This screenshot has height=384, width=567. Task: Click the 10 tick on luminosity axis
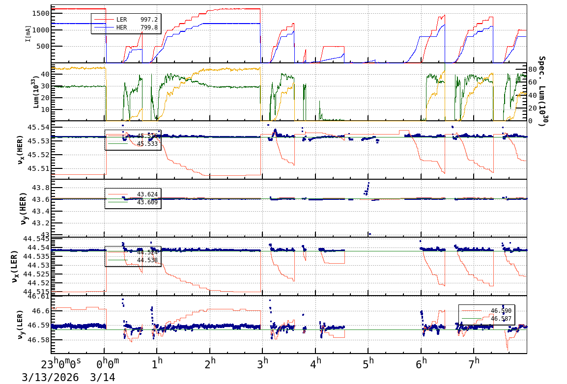(x=45, y=110)
